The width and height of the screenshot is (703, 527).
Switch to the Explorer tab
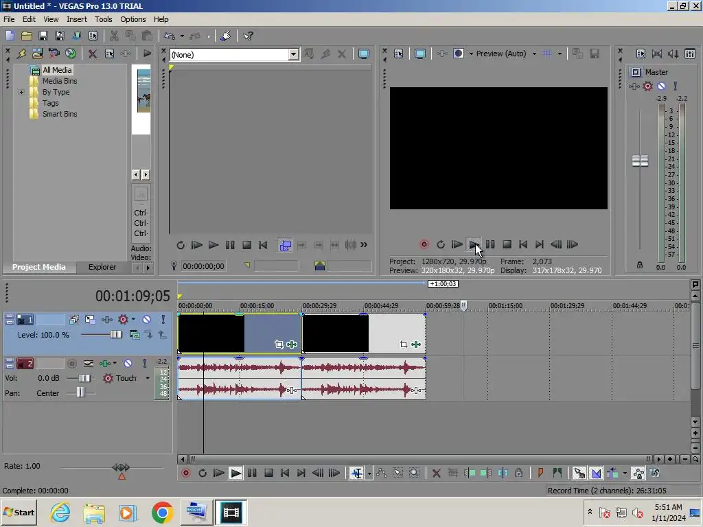tap(102, 267)
